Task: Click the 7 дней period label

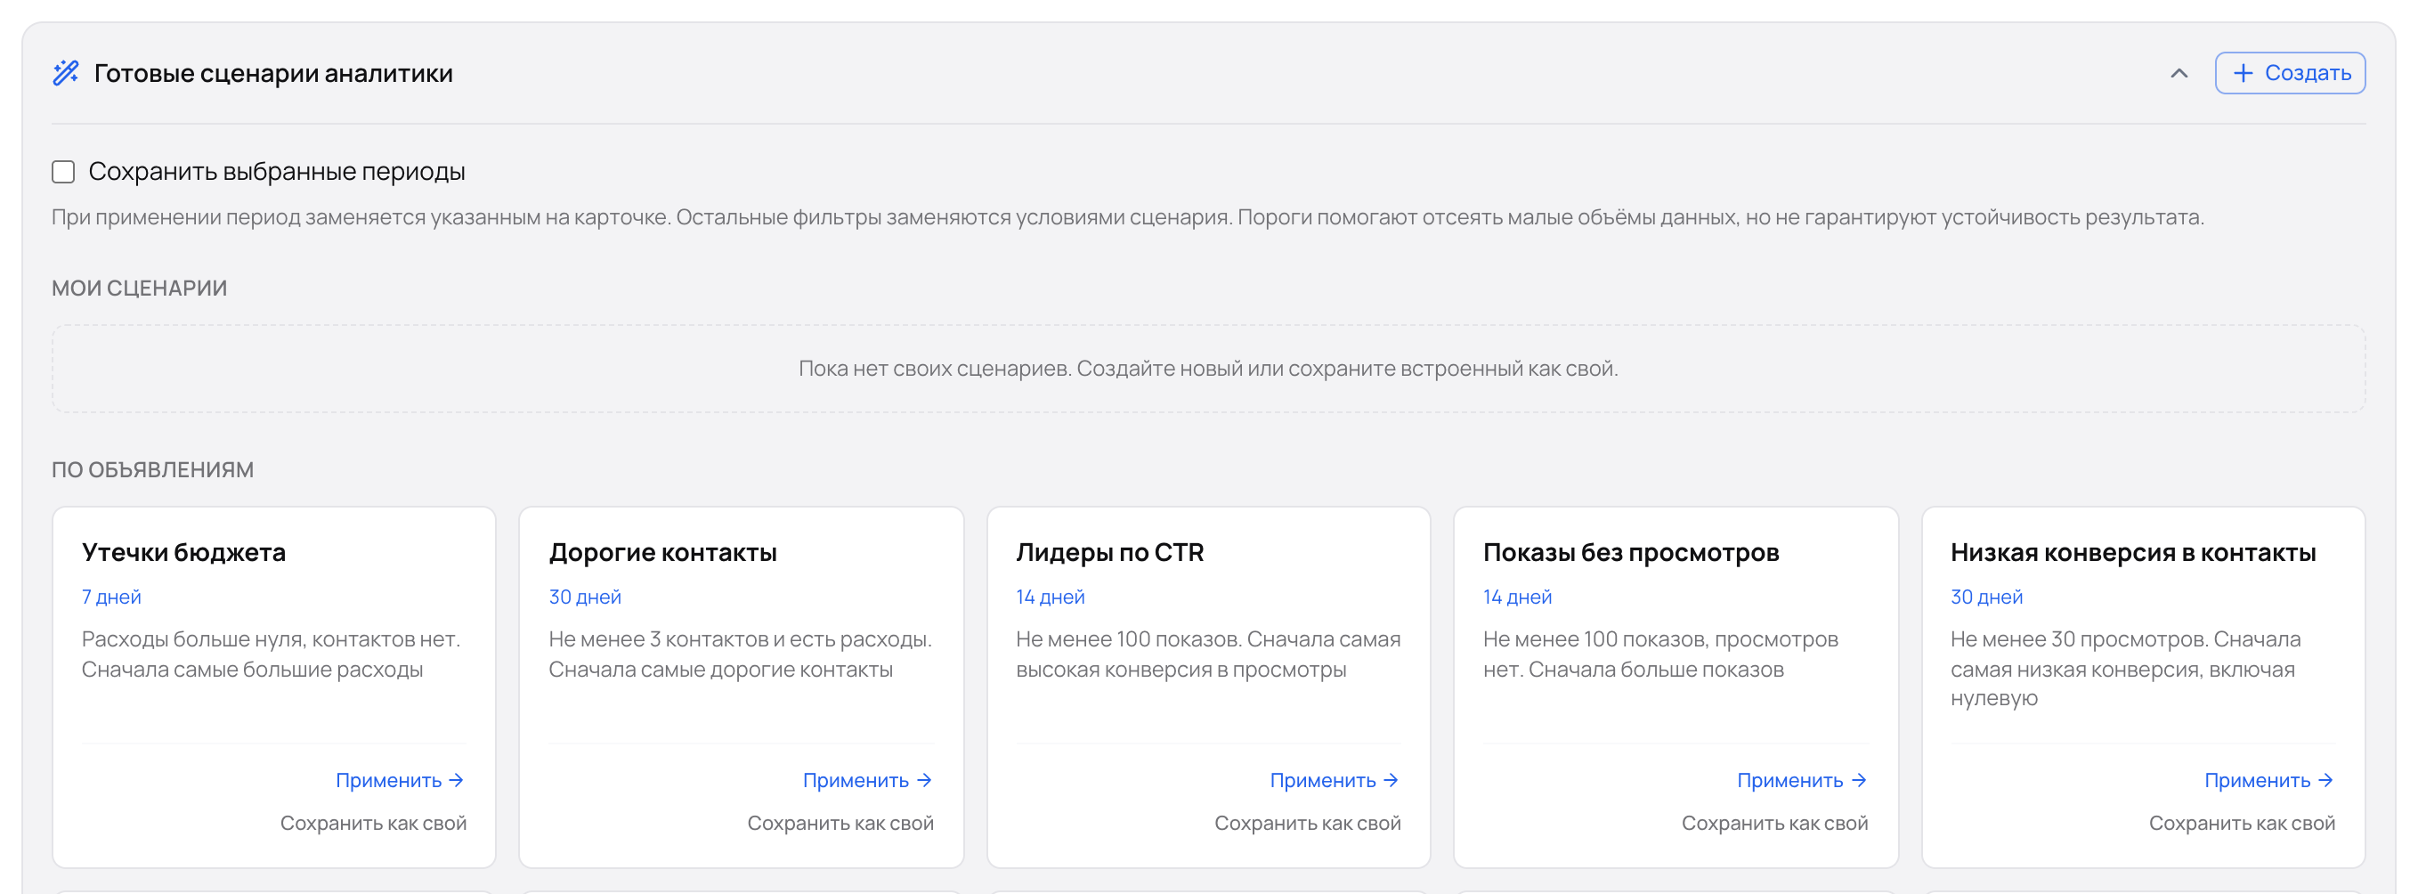Action: pyautogui.click(x=111, y=597)
